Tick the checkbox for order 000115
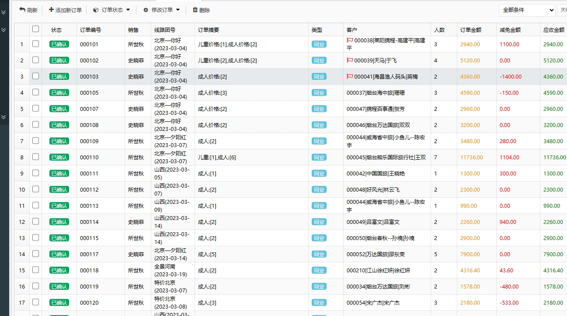Image resolution: width=567 pixels, height=316 pixels. [x=35, y=238]
